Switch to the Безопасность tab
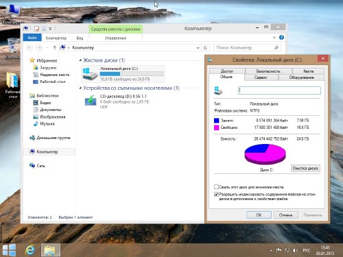 (x=268, y=71)
